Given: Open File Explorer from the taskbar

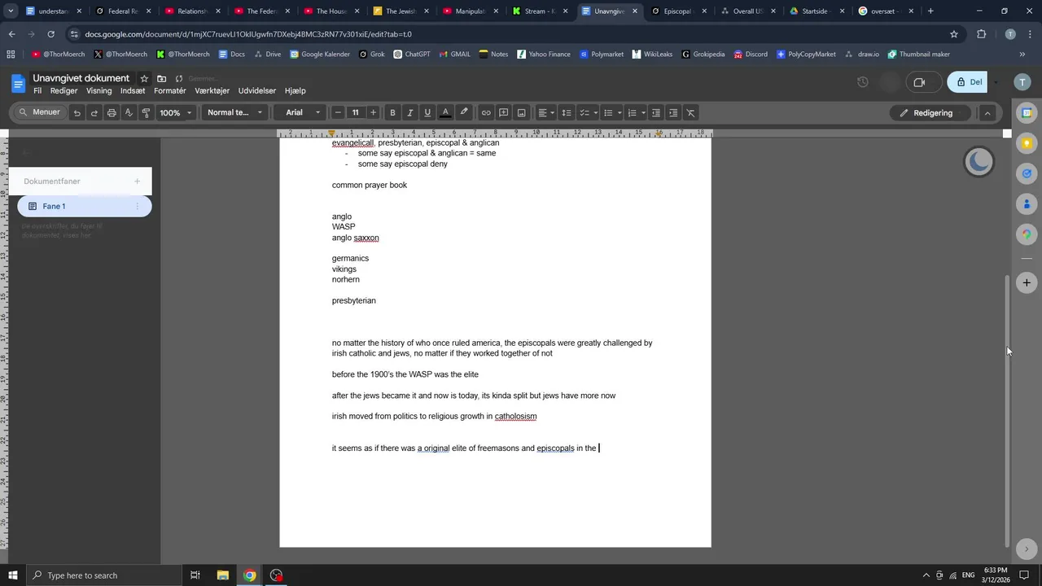Looking at the screenshot, I should click(222, 575).
